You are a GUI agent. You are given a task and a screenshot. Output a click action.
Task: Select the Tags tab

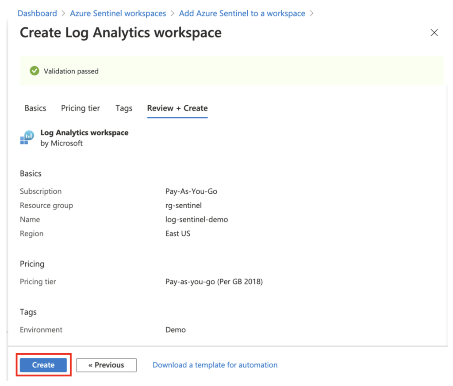tap(124, 108)
